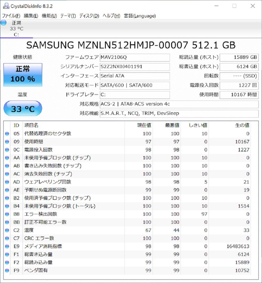Click the 33 °C temperature gauge
This screenshot has height=283, width=262.
click(x=23, y=108)
